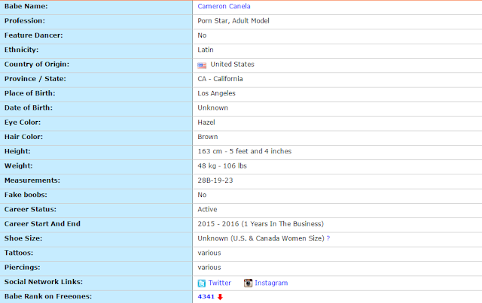Viewport: 482px width, 303px height.
Task: Click the 'Los Angeles' birthplace value
Action: (x=216, y=93)
